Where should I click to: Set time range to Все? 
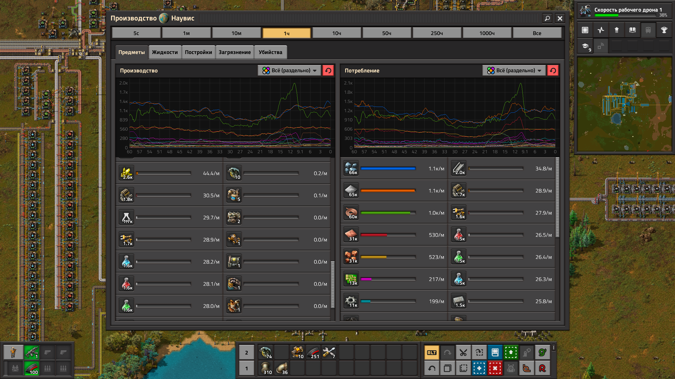(x=537, y=33)
